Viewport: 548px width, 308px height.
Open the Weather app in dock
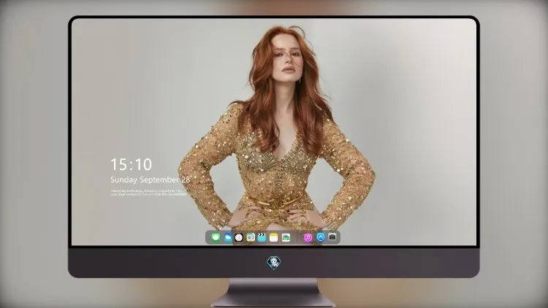[x=227, y=237]
